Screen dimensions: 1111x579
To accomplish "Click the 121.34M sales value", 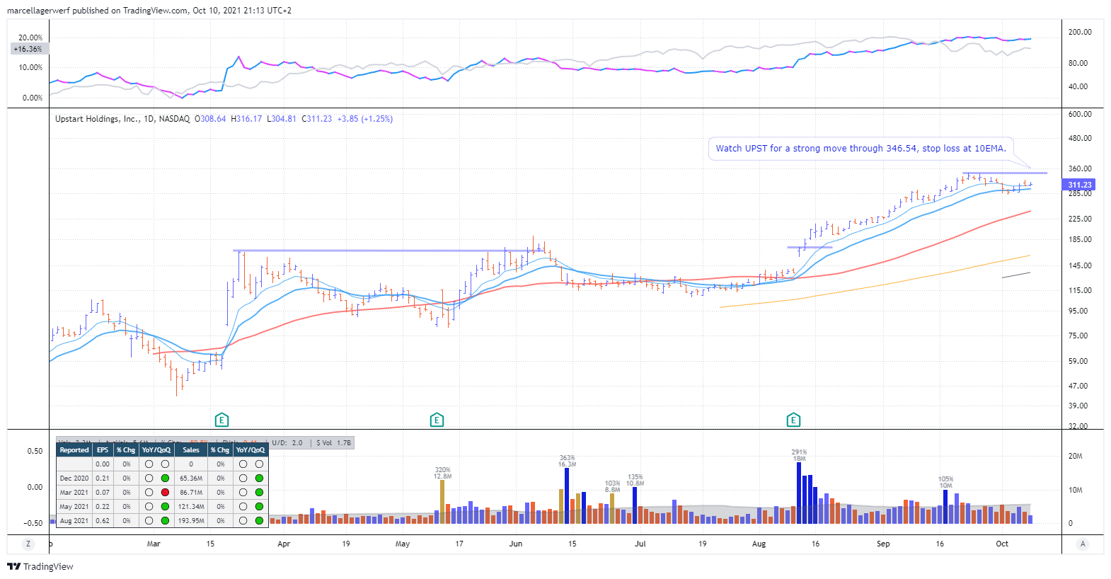I will pos(191,506).
